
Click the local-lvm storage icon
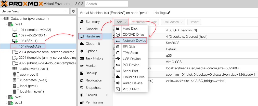[x=16, y=91]
